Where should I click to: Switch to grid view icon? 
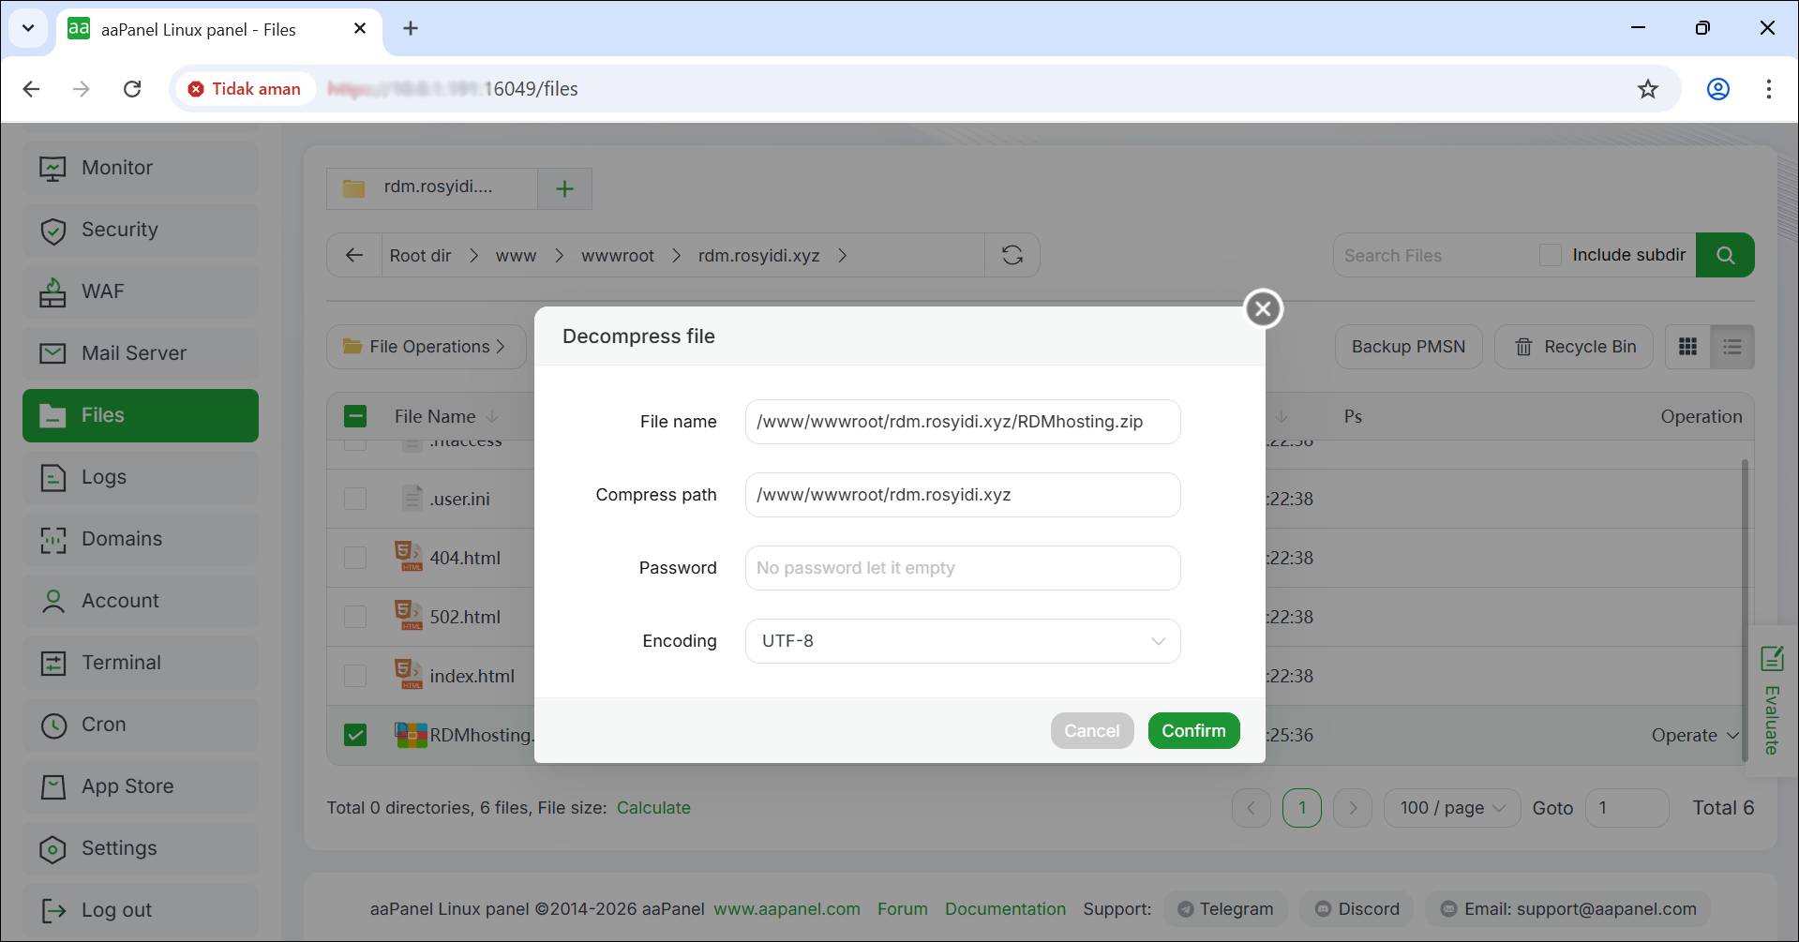coord(1687,347)
